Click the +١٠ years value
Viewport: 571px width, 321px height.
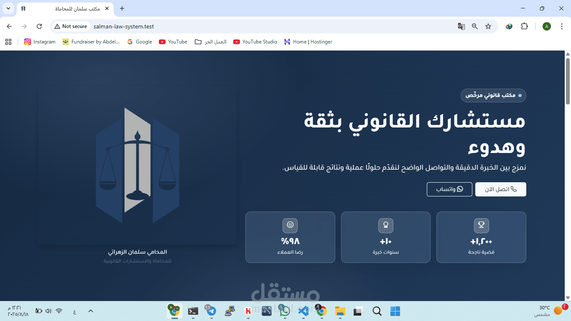385,242
